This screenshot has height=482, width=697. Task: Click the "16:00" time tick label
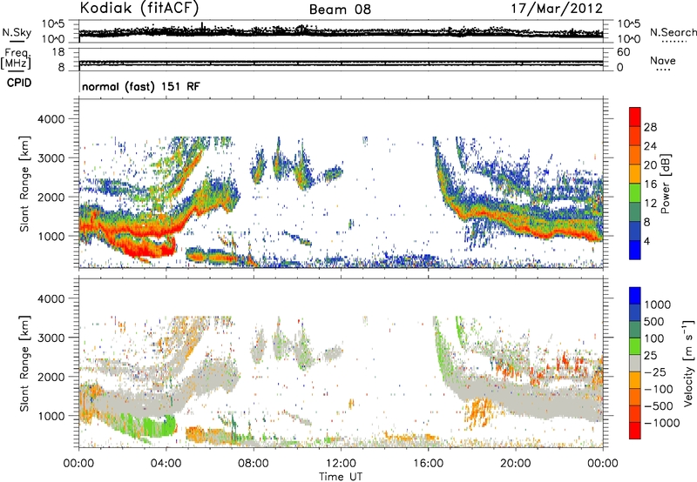pos(428,464)
